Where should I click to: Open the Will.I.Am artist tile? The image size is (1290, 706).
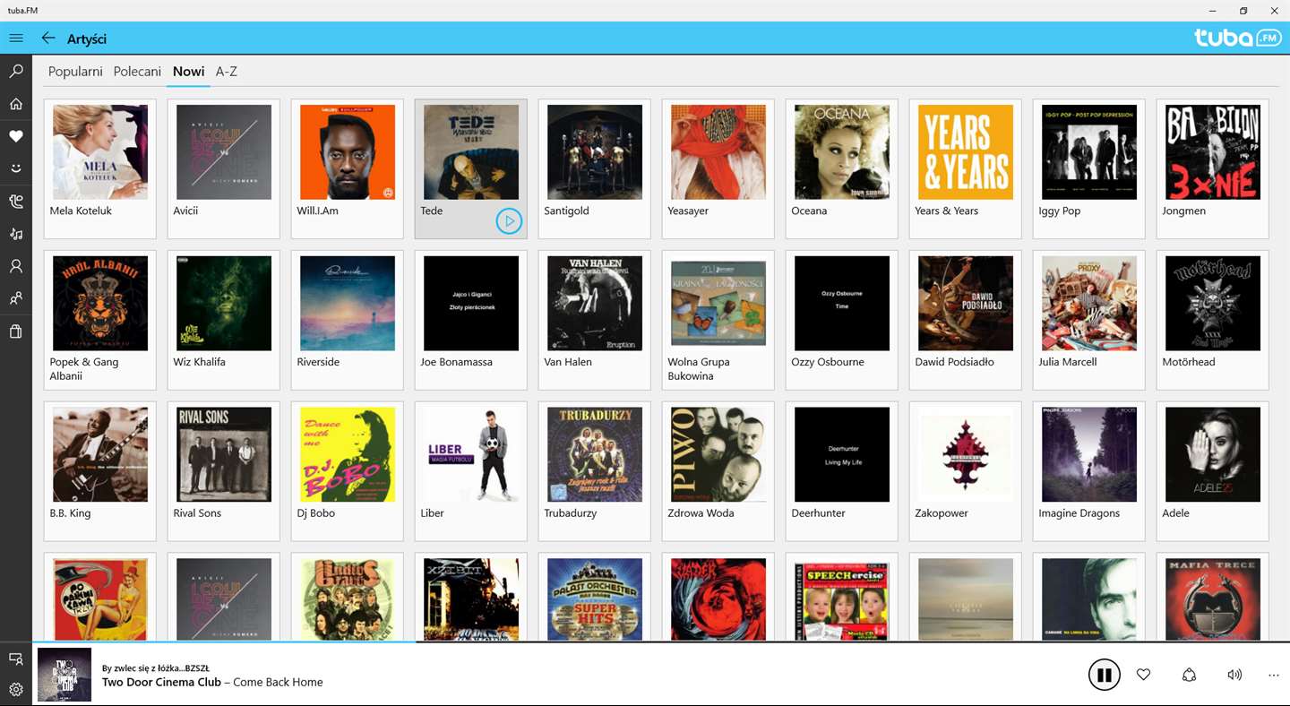(x=348, y=168)
